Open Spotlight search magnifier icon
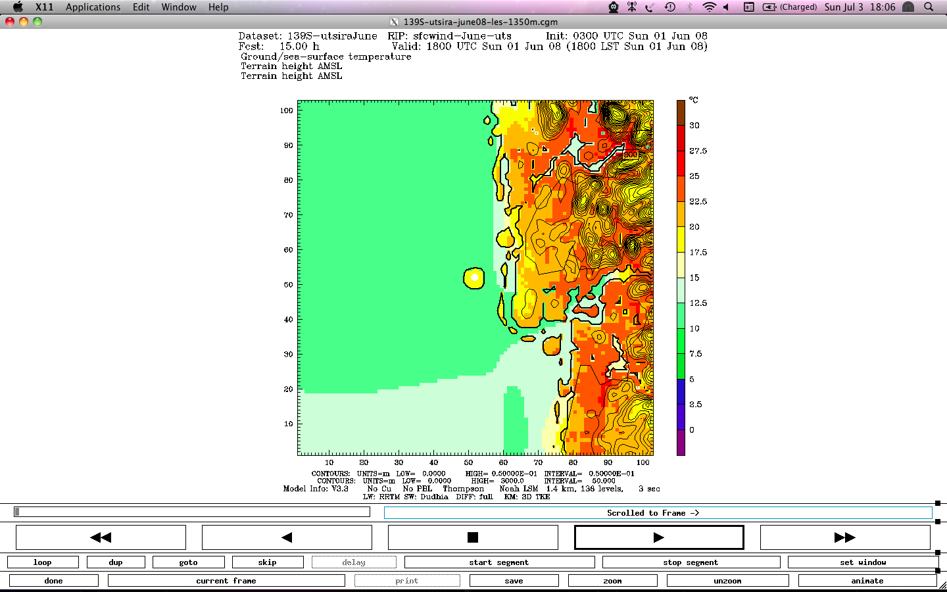Image resolution: width=947 pixels, height=592 pixels. pyautogui.click(x=929, y=7)
